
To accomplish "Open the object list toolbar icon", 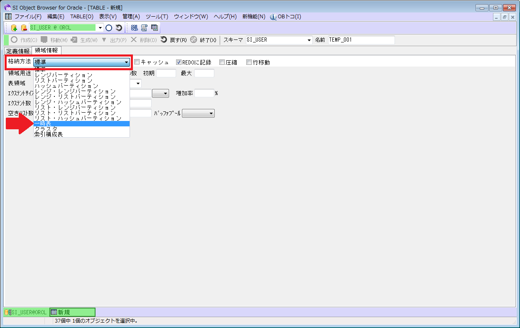I will (155, 28).
